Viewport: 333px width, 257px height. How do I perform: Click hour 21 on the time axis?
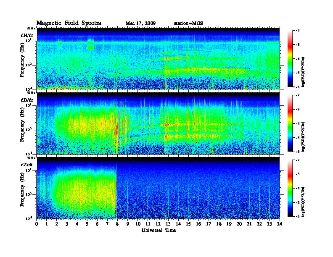[x=249, y=224]
